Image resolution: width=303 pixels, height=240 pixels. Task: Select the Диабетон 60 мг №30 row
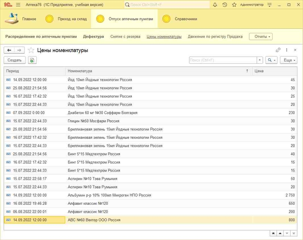(150, 113)
